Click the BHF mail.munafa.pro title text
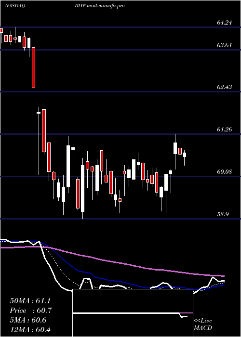241x337 pixels. 100,6
